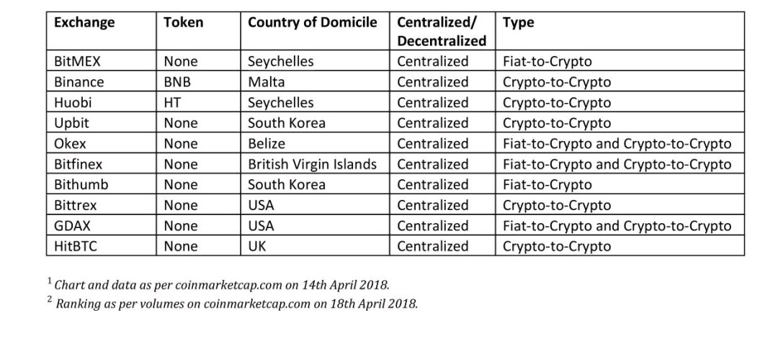The height and width of the screenshot is (354, 778).
Task: Click the Token column header
Action: point(183,22)
